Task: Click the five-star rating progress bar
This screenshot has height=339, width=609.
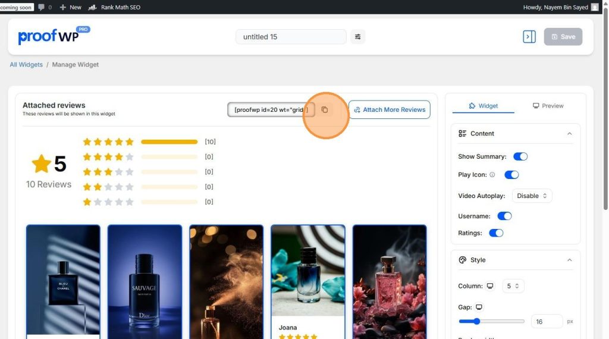Action: click(169, 142)
